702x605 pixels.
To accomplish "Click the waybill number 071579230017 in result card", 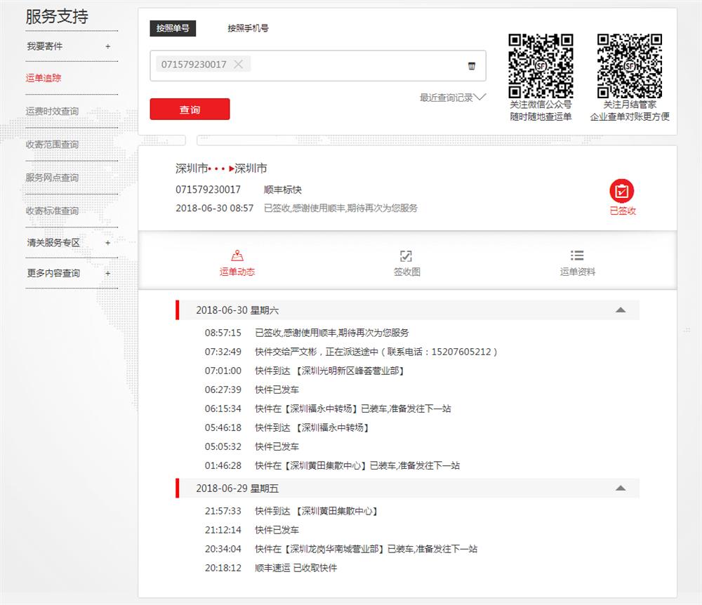I will point(208,190).
